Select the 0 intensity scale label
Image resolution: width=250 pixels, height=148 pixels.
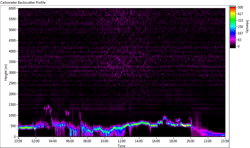[239, 46]
